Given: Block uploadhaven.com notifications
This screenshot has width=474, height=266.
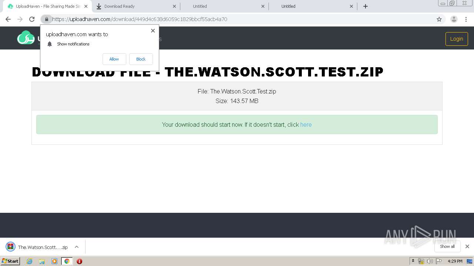Looking at the screenshot, I should pos(141,59).
